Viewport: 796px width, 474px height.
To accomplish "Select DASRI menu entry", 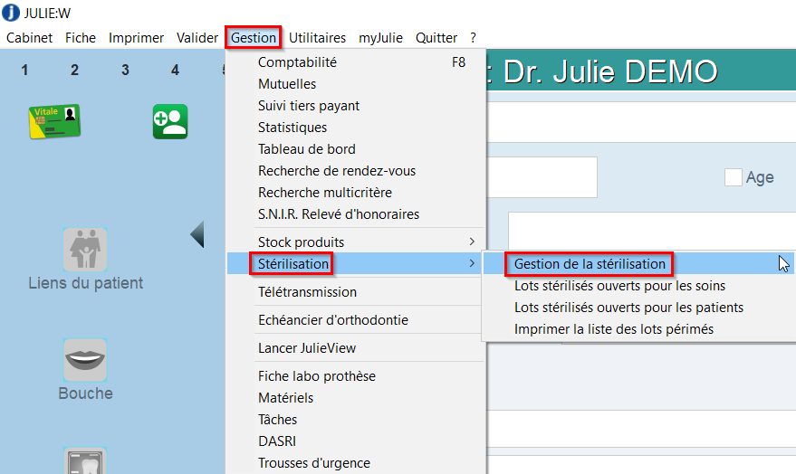I will 356,441.
